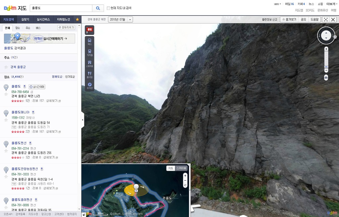Click 즐겨찾기 button in roadview bar

click(289, 20)
